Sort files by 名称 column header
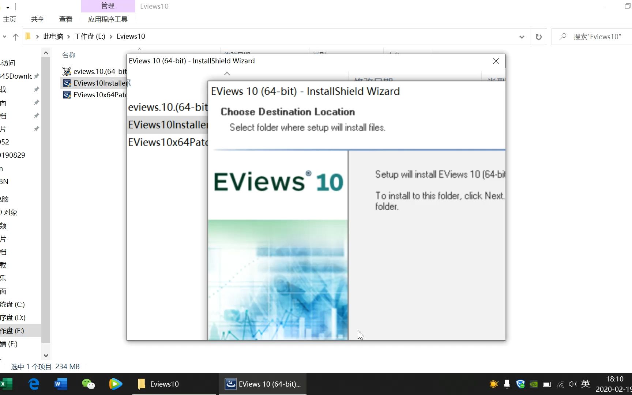This screenshot has height=395, width=632. coord(69,55)
